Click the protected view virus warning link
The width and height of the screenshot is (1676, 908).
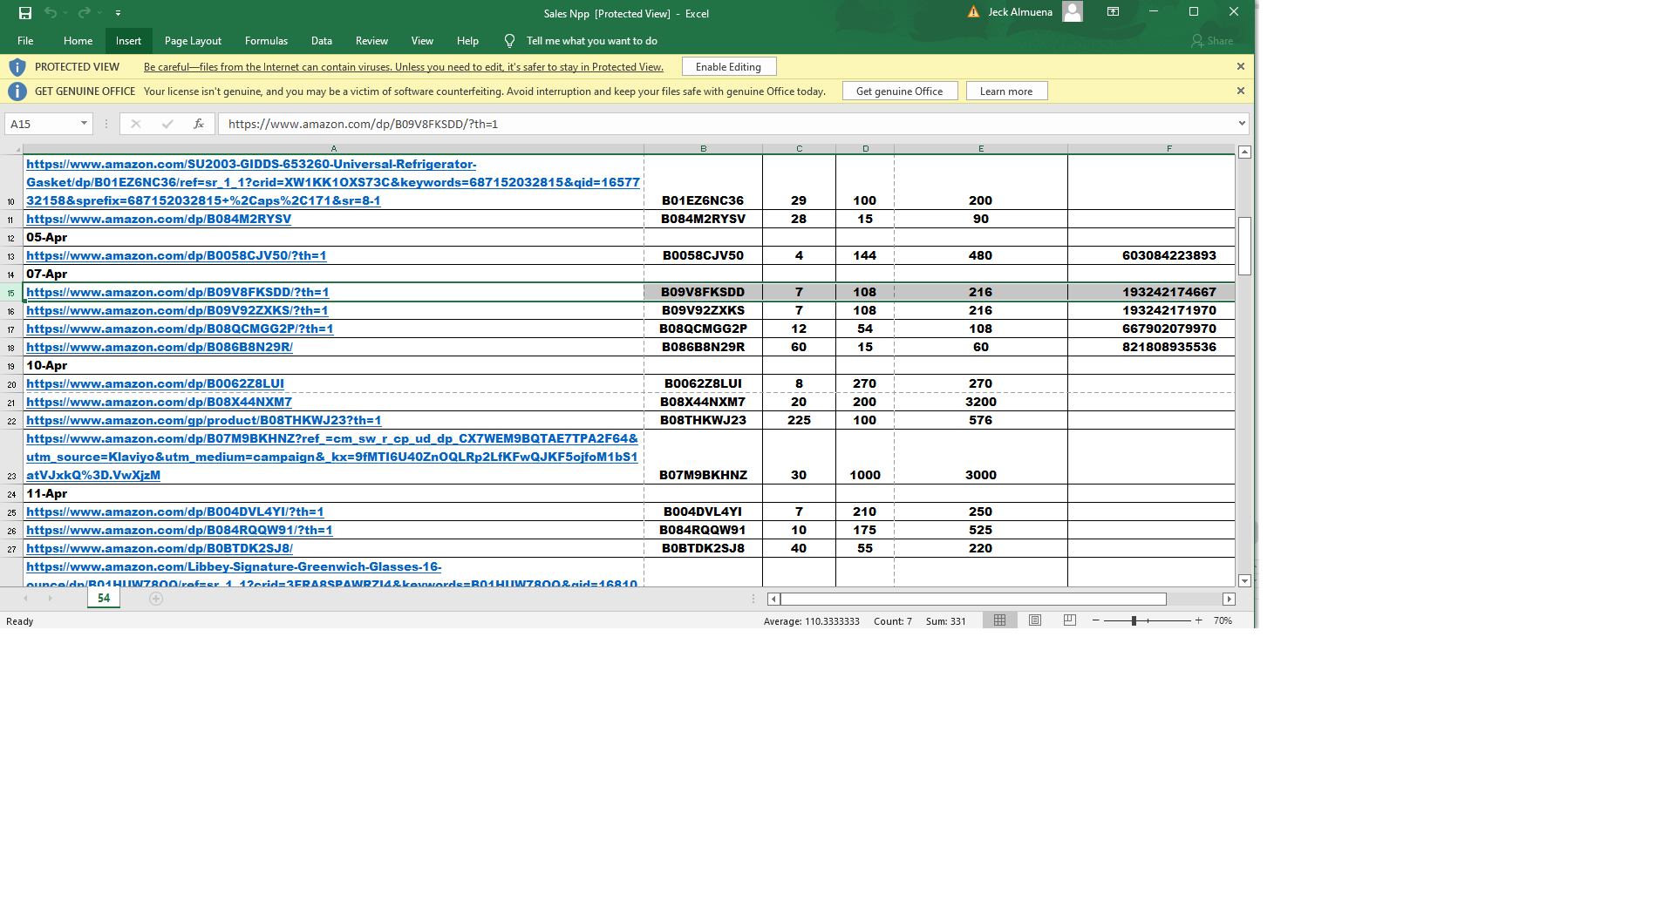click(x=404, y=67)
